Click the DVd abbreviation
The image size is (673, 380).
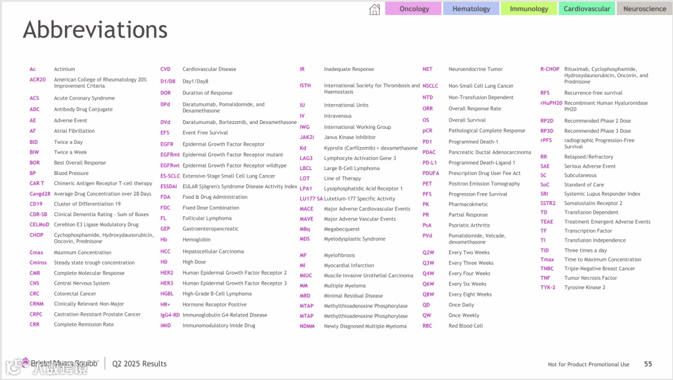point(165,122)
